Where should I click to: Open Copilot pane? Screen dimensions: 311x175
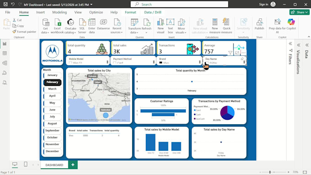point(291,25)
